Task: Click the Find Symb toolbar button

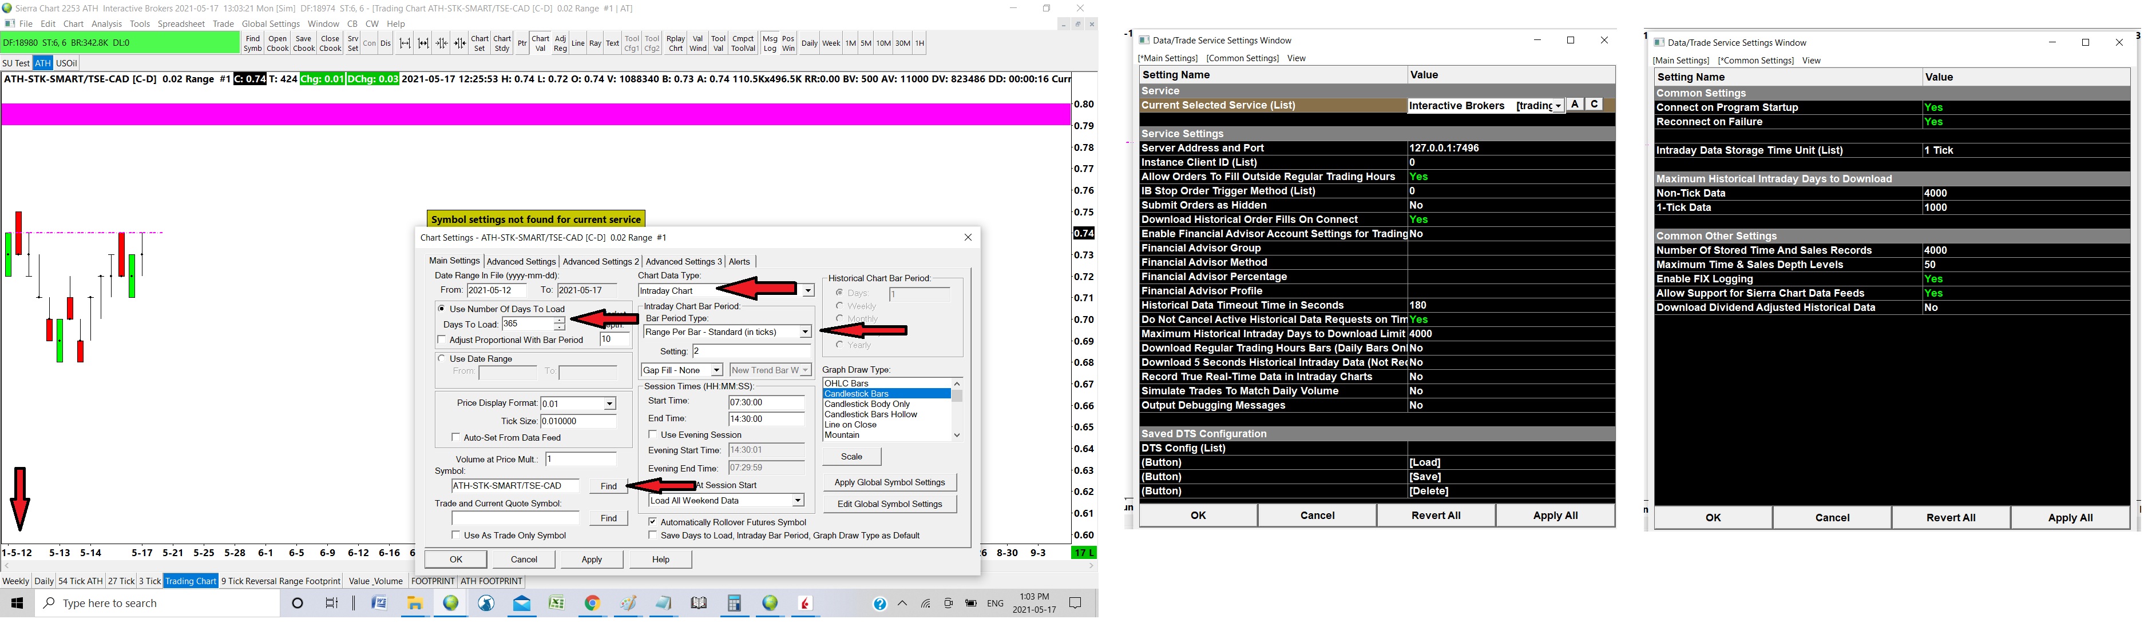Action: point(252,43)
